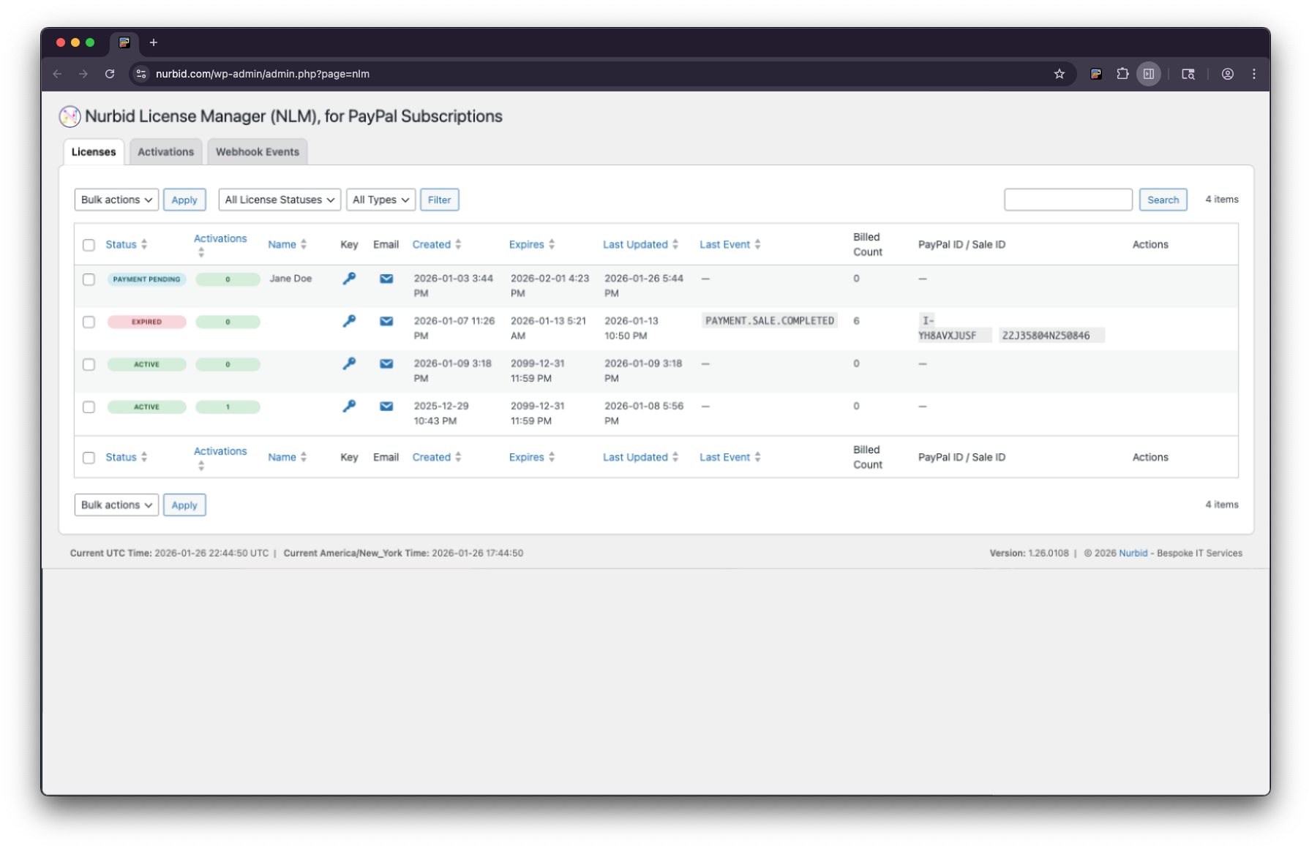This screenshot has width=1309, height=846.
Task: Click the colorful extension icon in browser toolbar
Action: click(1096, 74)
